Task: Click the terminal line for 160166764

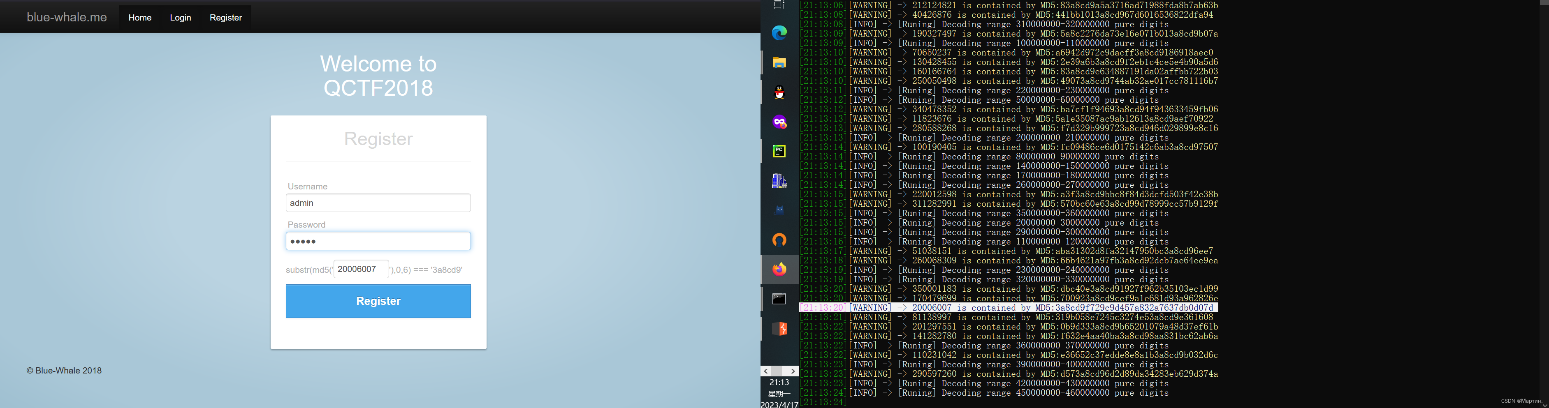Action: tap(1009, 71)
